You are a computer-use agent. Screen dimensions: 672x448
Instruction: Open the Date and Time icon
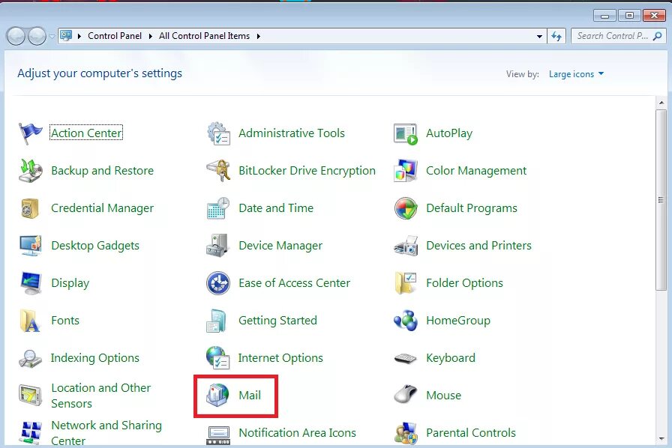(218, 208)
